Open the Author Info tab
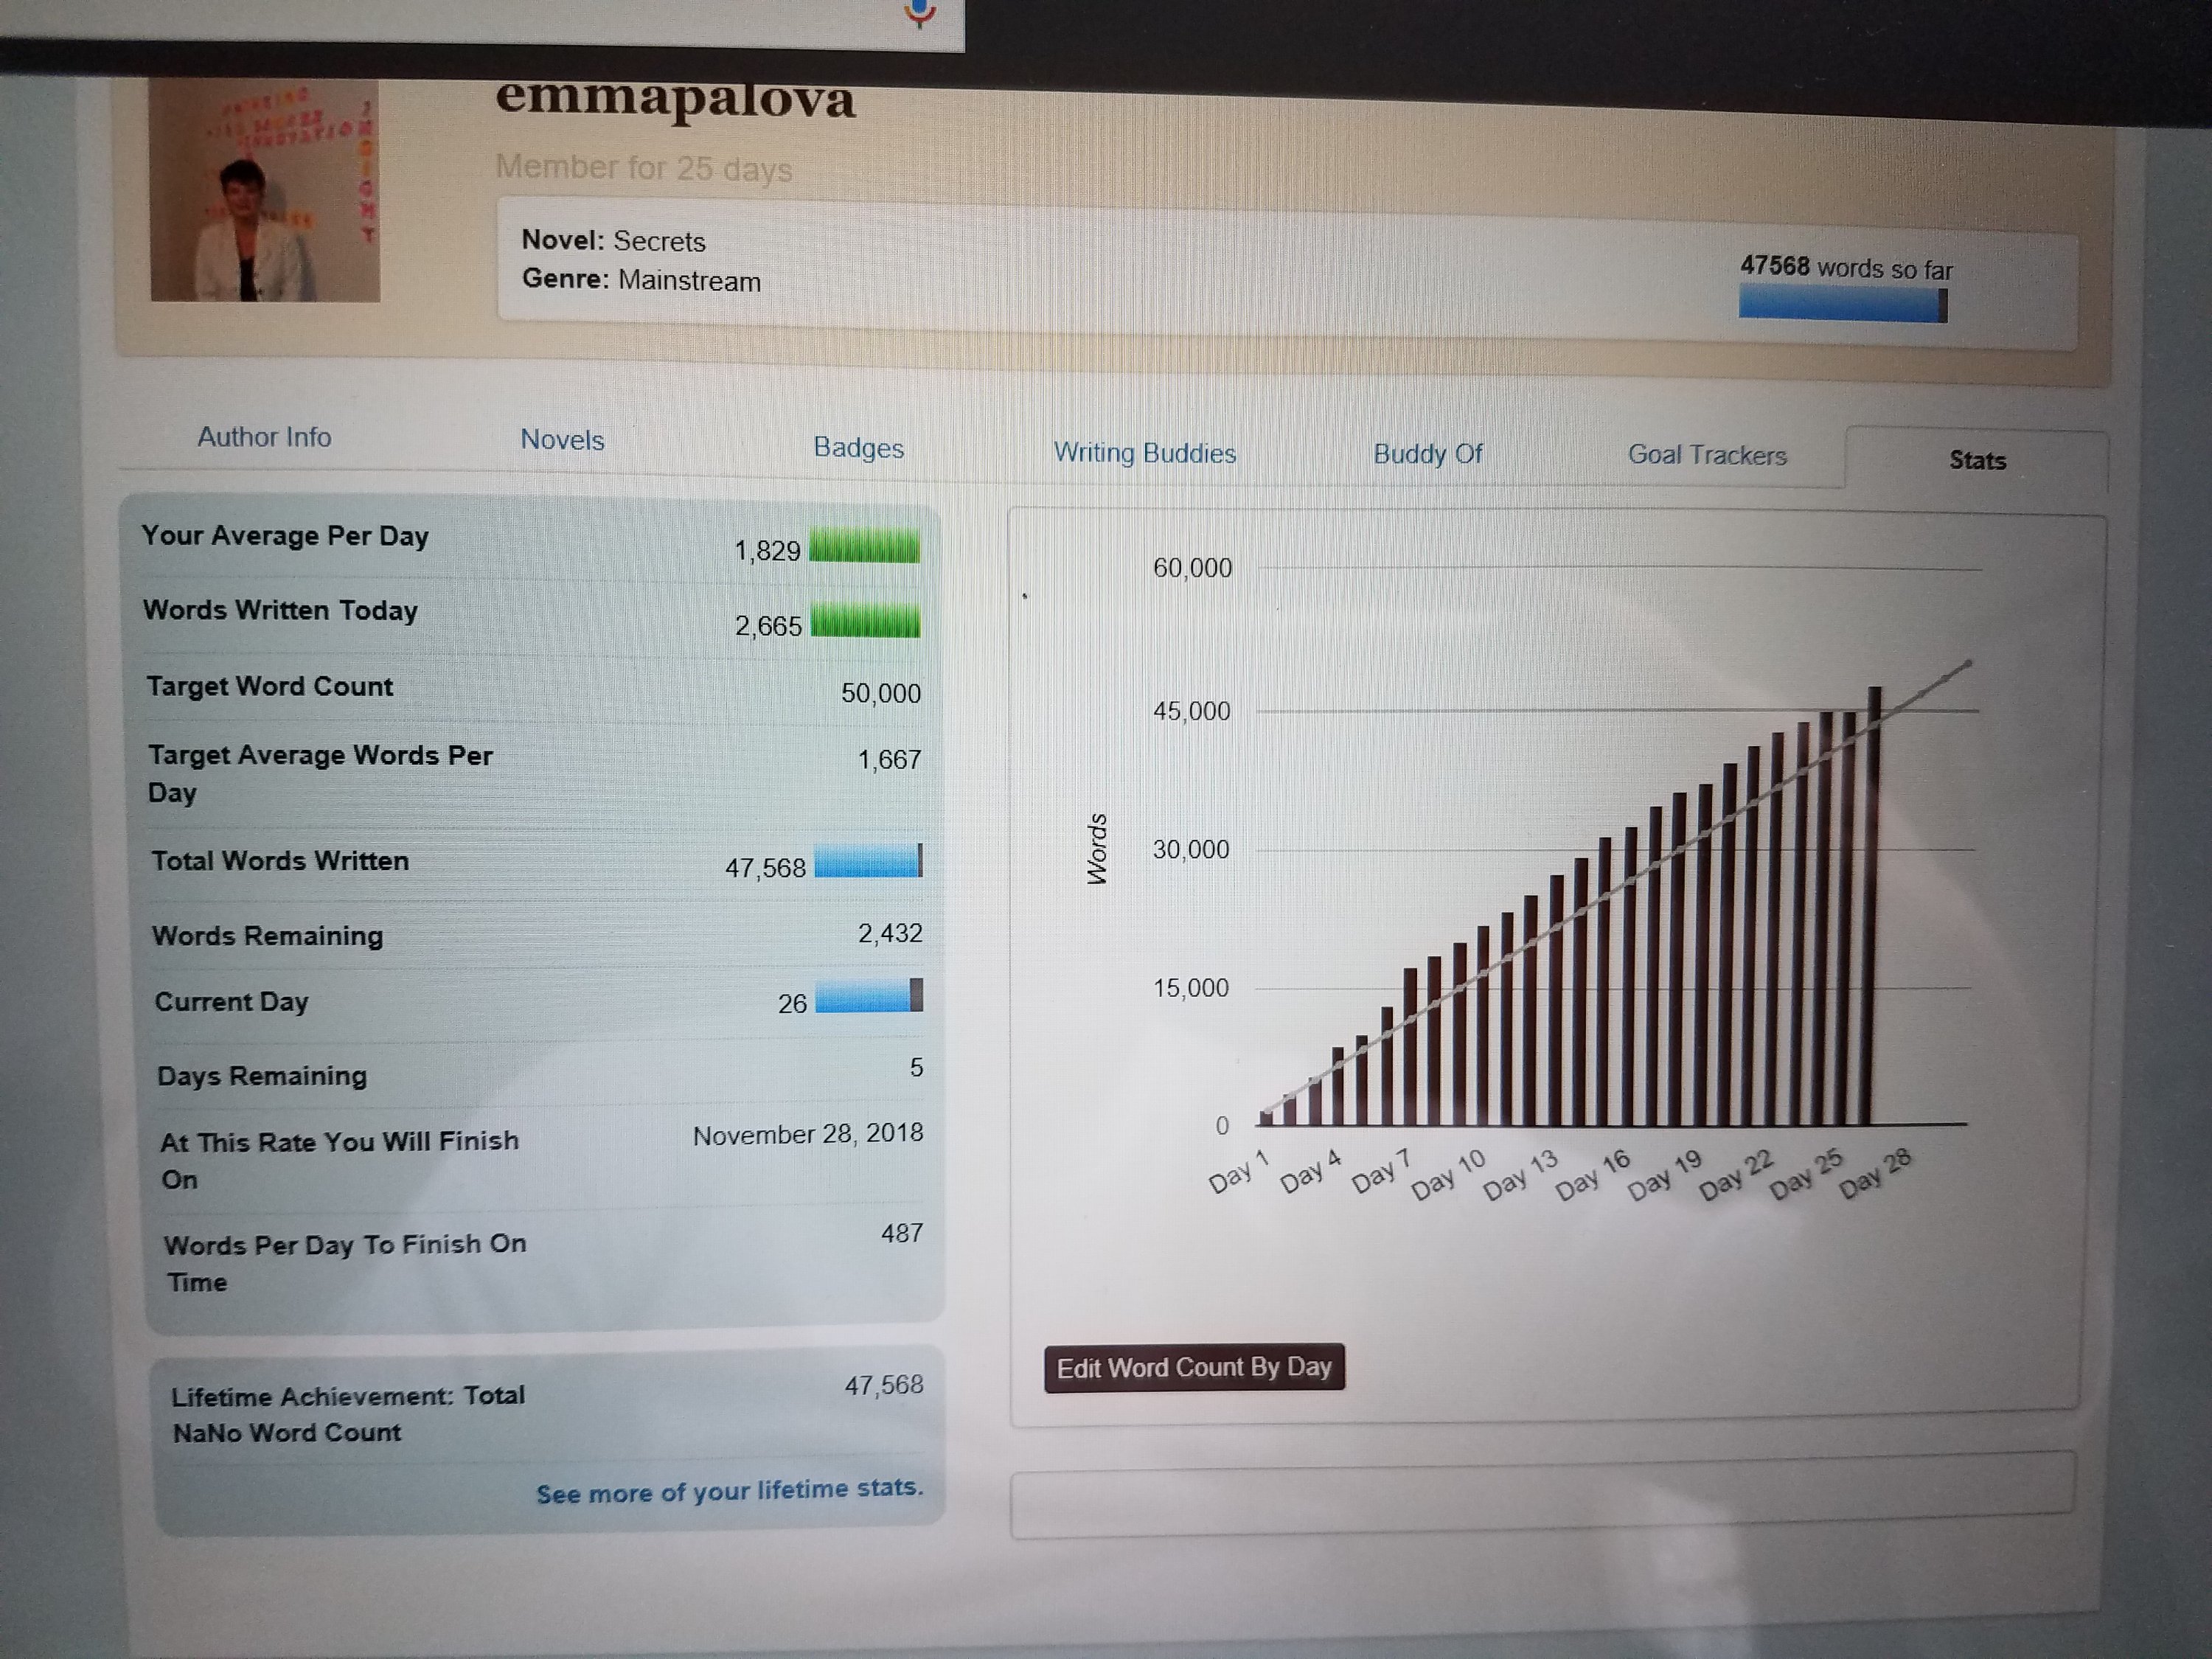Screen dimensions: 2212x1659 tap(264, 438)
